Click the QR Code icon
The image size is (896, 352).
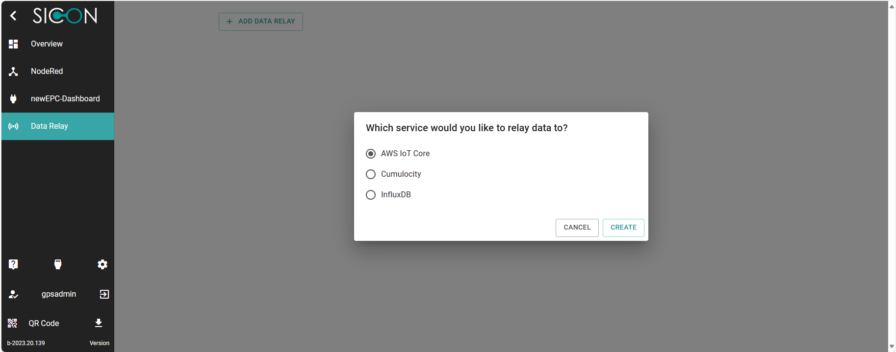(x=13, y=323)
